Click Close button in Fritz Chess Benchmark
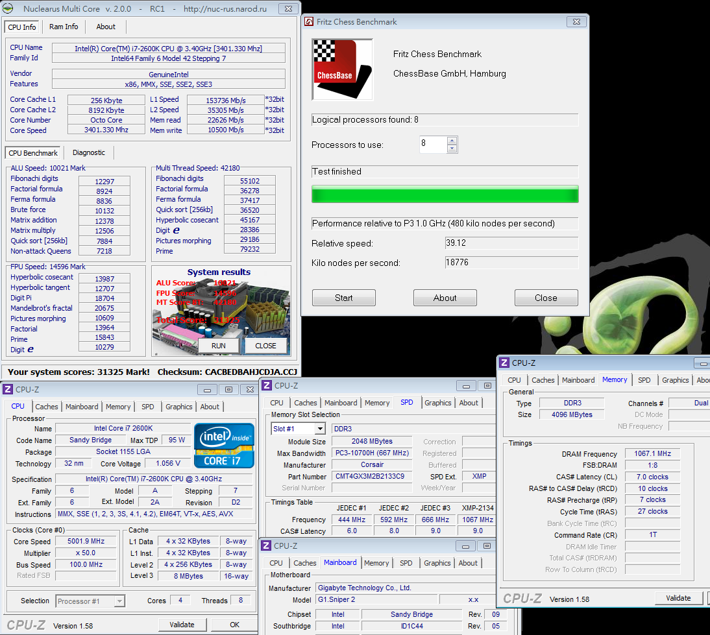The height and width of the screenshot is (635, 710). (546, 298)
